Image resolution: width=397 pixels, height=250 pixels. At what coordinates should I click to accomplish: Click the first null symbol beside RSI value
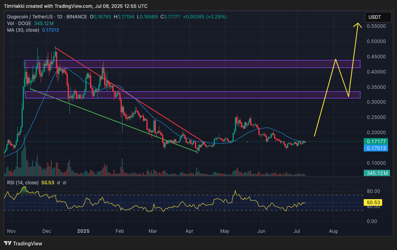(58, 182)
